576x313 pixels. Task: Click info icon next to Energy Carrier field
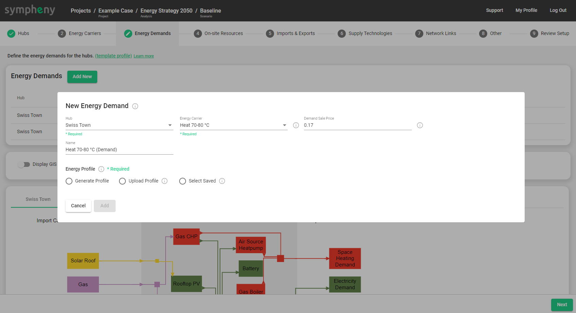(x=296, y=125)
